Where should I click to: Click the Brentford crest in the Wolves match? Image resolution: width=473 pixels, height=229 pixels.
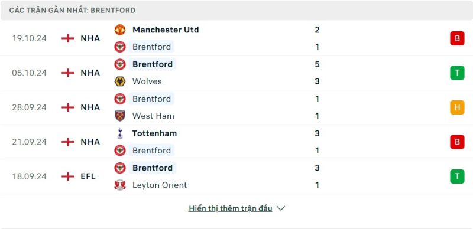[120, 64]
